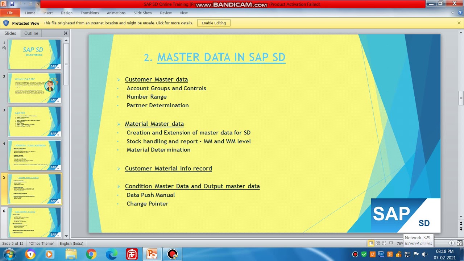Select slide 6 thumbnail

click(34, 222)
